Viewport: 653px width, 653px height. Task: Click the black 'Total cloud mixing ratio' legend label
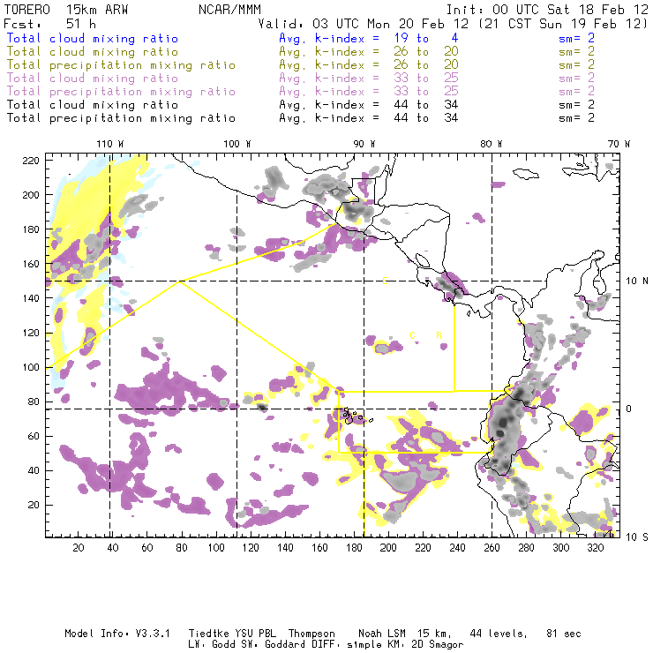(93, 105)
